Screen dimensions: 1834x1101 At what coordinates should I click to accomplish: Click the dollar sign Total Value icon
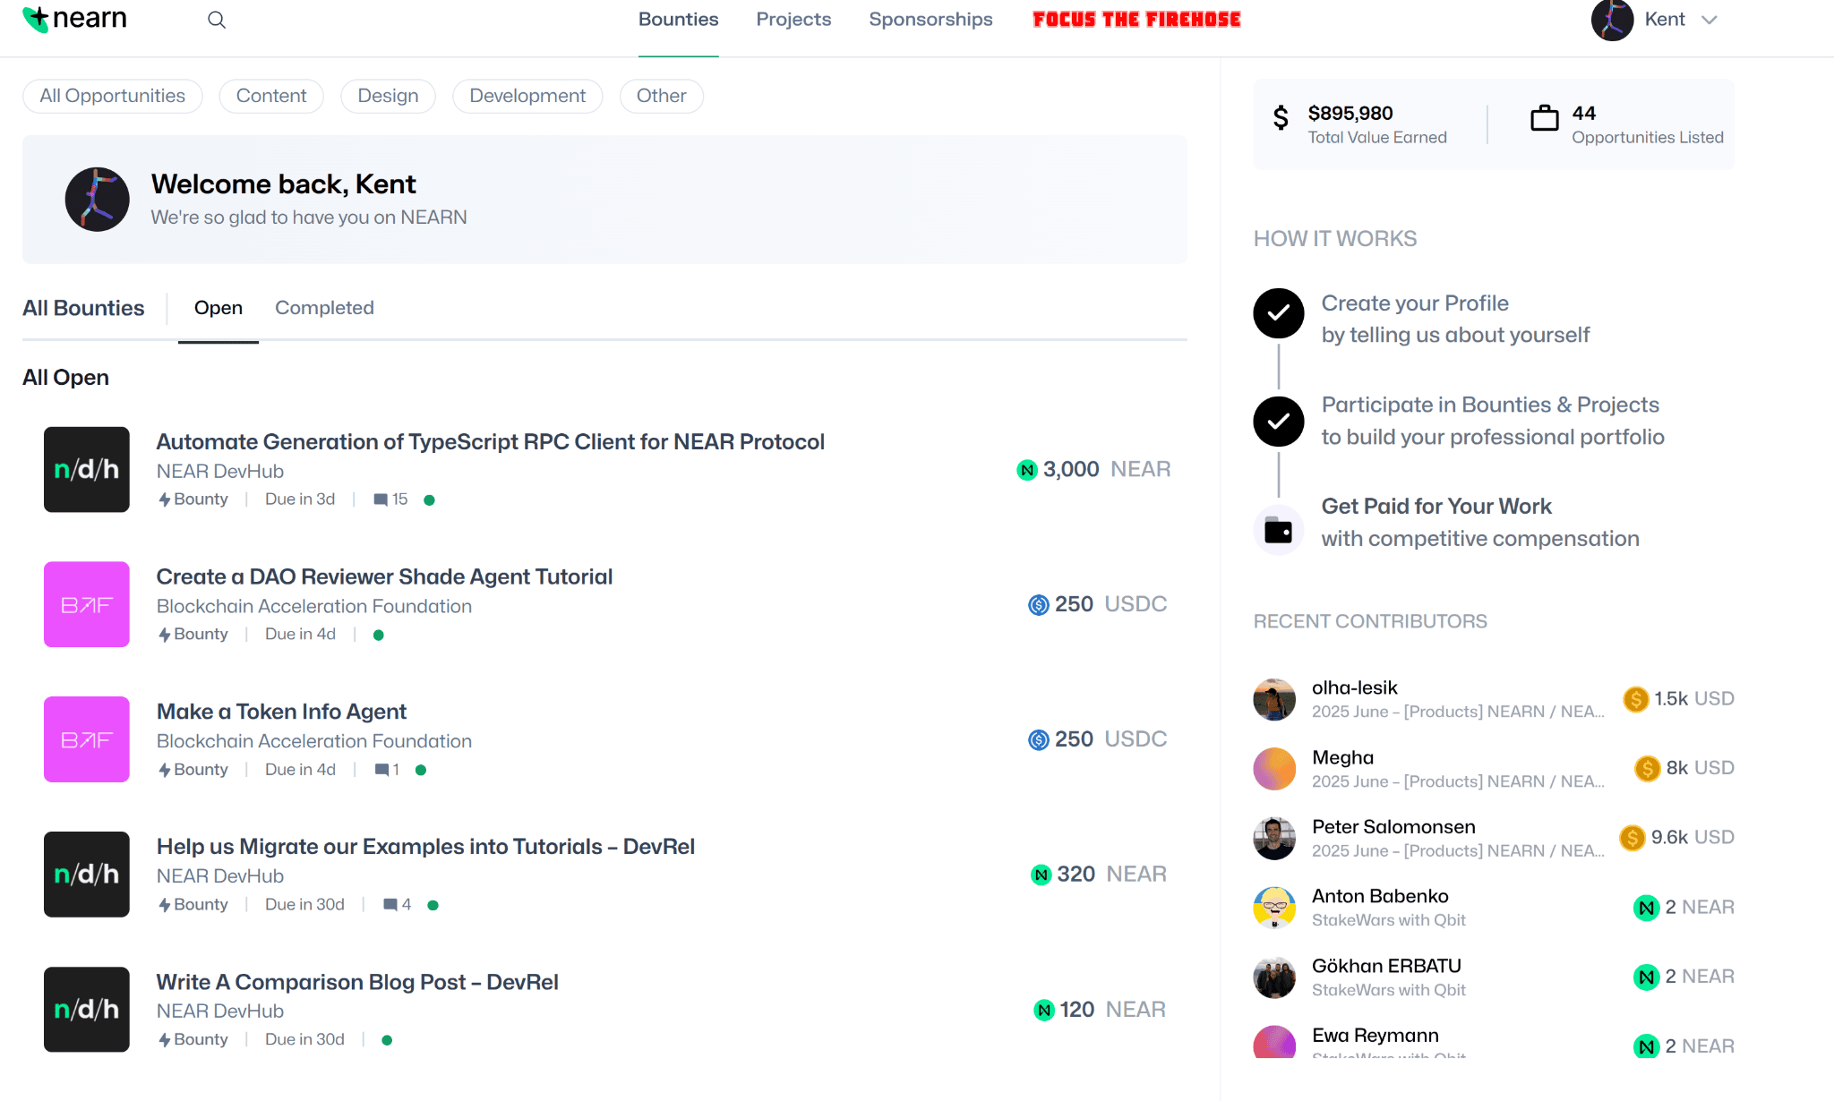pyautogui.click(x=1281, y=117)
